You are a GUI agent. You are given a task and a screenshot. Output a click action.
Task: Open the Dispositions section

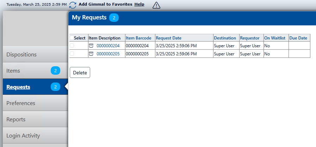click(x=21, y=54)
